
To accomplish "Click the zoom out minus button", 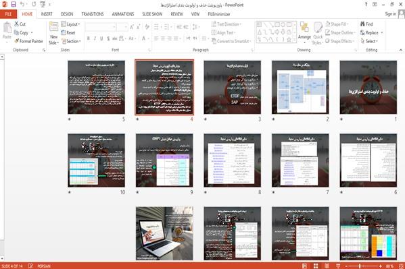I will (346, 266).
